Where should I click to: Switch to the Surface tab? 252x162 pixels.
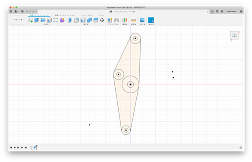coord(65,15)
